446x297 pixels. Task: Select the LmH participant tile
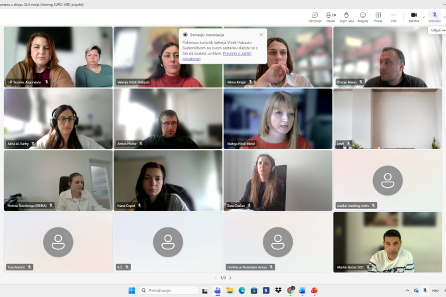[x=388, y=119]
